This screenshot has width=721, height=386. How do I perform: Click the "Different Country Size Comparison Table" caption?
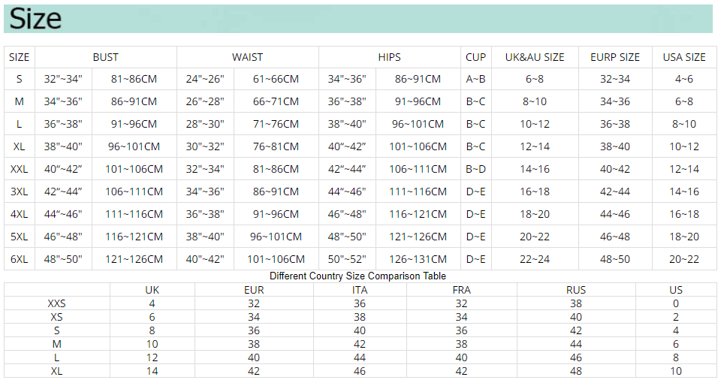pos(357,276)
